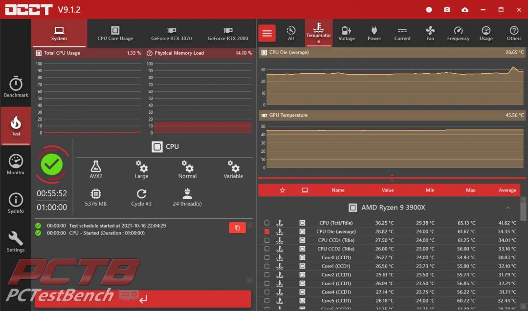528x311 pixels.
Task: Copy the test log with red copy button
Action: pyautogui.click(x=238, y=228)
